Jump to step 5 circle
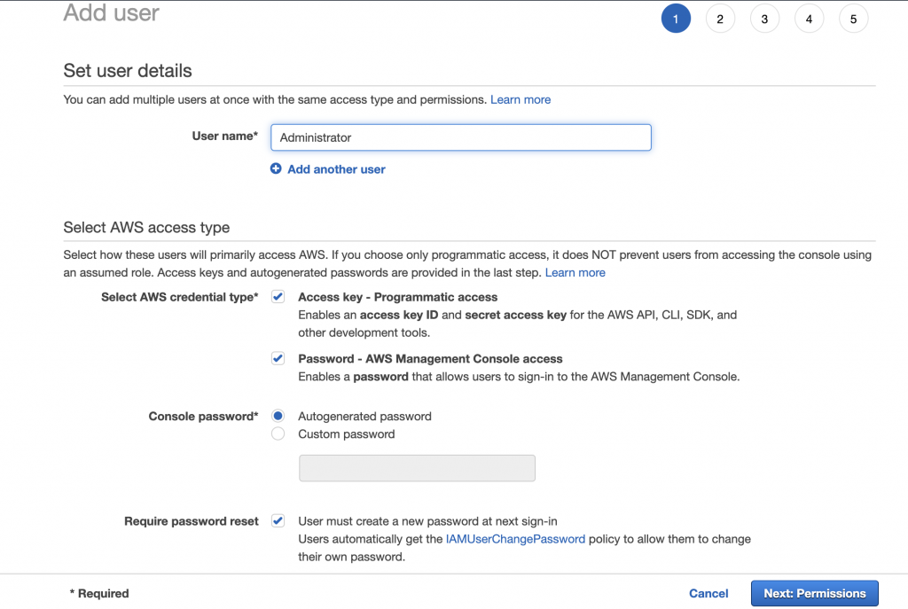Viewport: 908px width, 609px height. [853, 19]
